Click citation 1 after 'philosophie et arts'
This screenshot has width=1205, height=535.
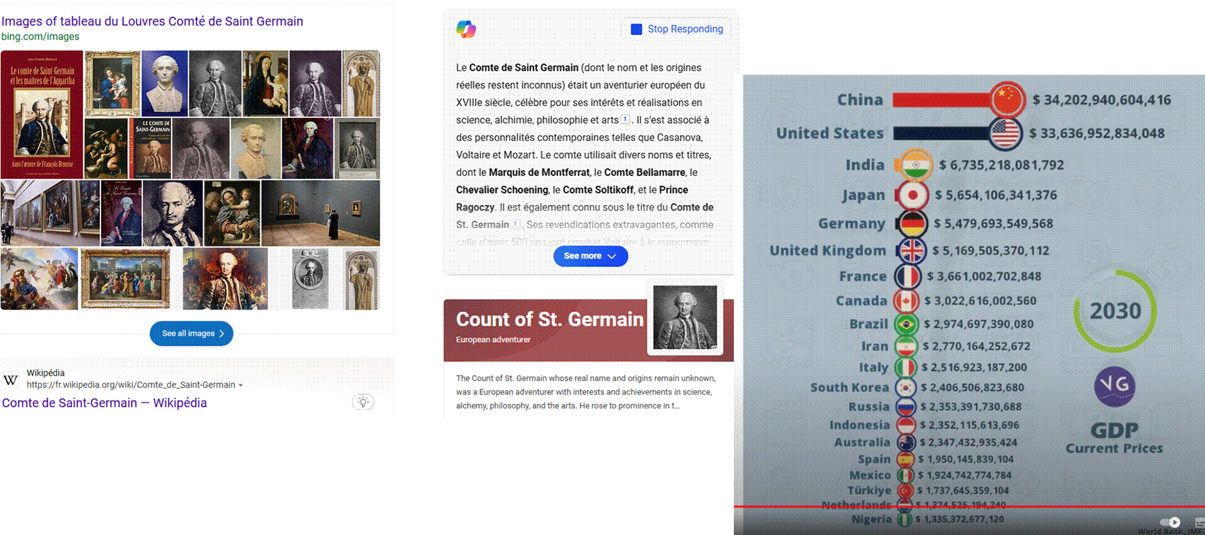625,119
